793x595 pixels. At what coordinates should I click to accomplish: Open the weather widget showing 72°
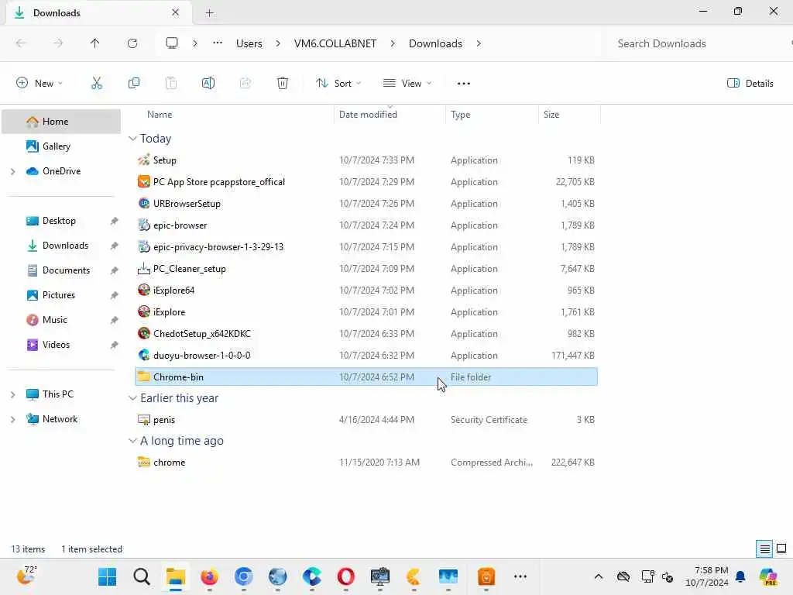[26, 575]
